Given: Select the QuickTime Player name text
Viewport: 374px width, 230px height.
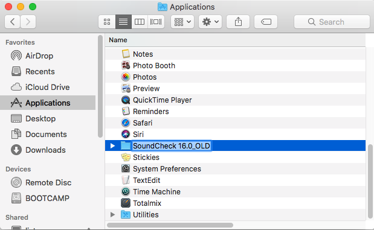Looking at the screenshot, I should point(163,100).
